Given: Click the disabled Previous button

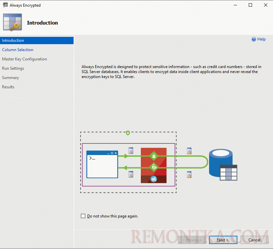Looking at the screenshot, I should (x=192, y=240).
